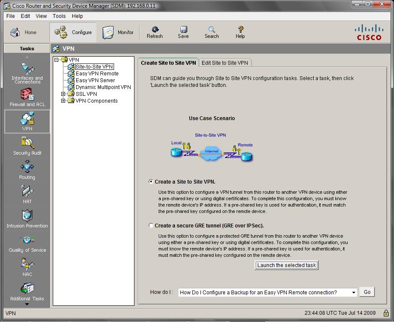Viewport: 394px width, 322px height.
Task: Click the Refresh toolbar icon
Action: coord(154,32)
